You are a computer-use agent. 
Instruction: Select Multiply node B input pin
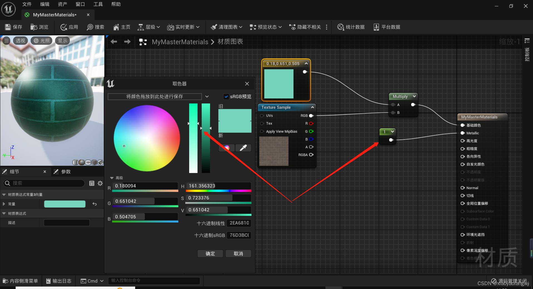pyautogui.click(x=393, y=112)
